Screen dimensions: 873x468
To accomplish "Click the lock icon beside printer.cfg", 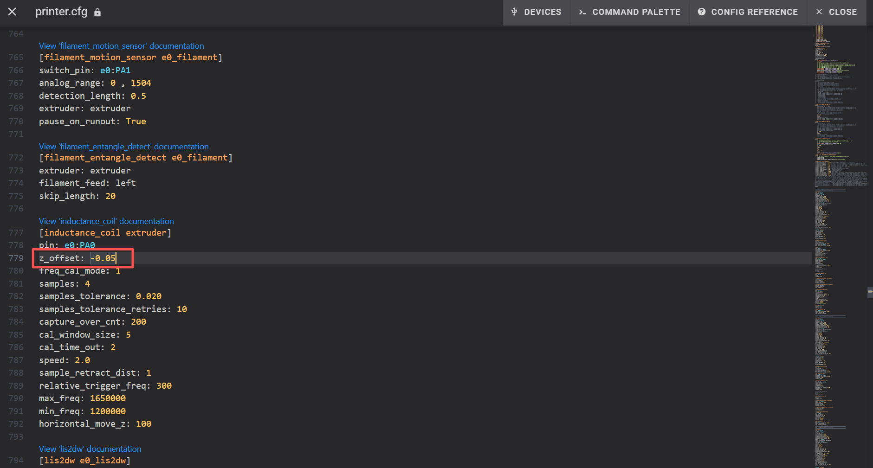I will pos(97,13).
